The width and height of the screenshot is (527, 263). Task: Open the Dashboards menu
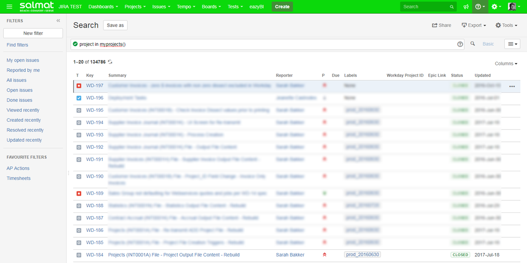(x=103, y=7)
